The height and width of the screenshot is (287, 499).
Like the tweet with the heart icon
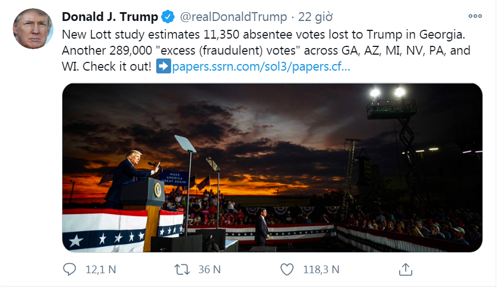coord(287,269)
